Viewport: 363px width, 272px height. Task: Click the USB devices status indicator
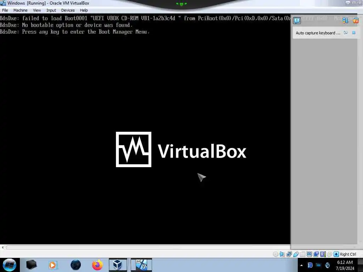(x=296, y=254)
